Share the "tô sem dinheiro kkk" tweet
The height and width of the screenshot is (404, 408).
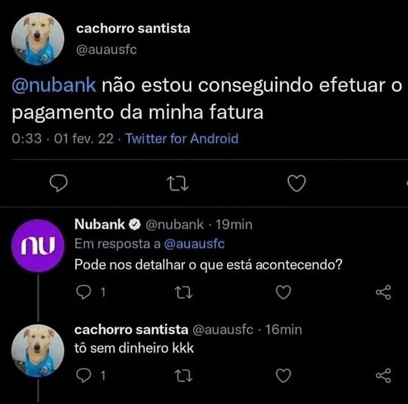pos(383,375)
